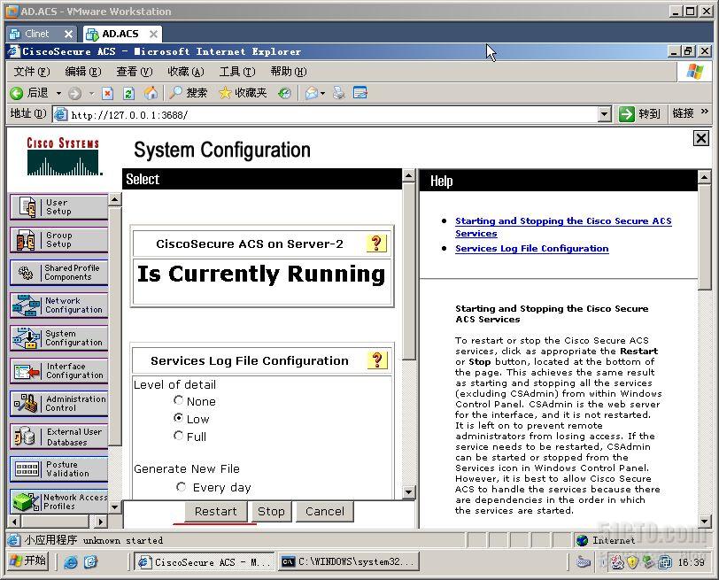Open Network Configuration section
This screenshot has width=719, height=580.
58,305
